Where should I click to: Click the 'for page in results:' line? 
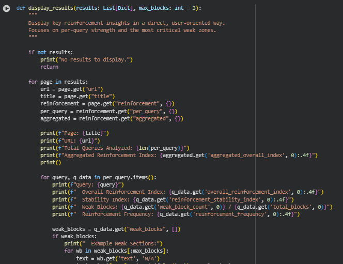(x=58, y=82)
